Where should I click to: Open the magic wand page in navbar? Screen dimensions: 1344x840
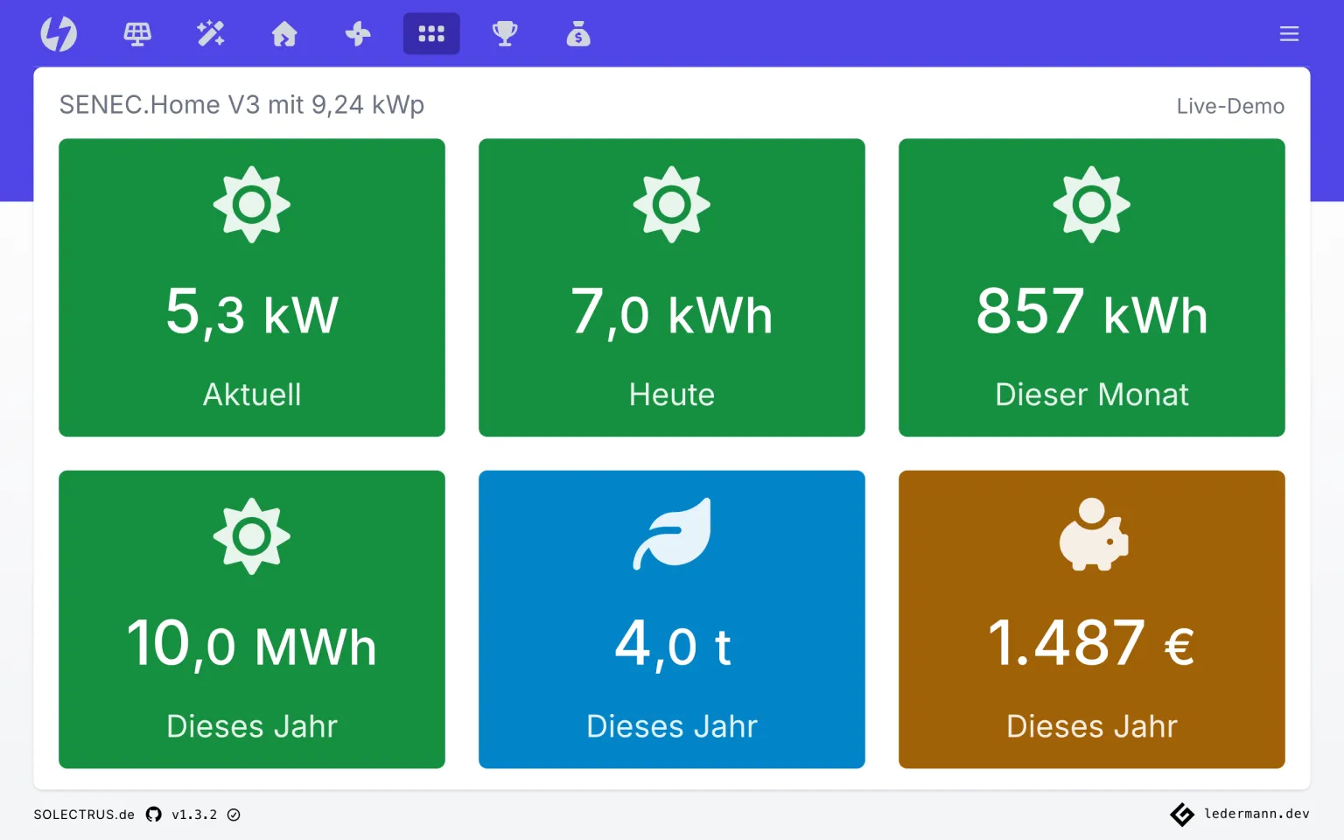[211, 34]
